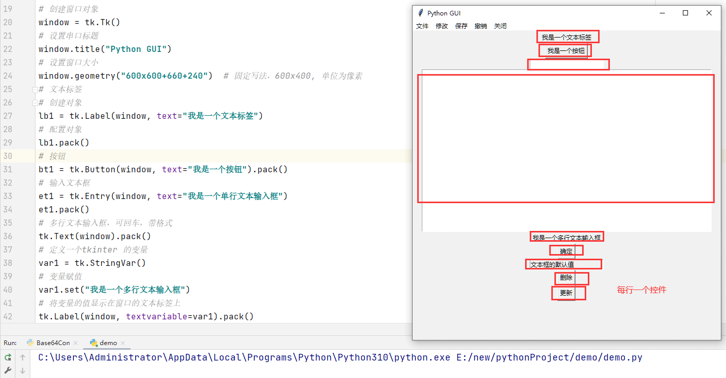Close the demo run tab

[x=123, y=343]
